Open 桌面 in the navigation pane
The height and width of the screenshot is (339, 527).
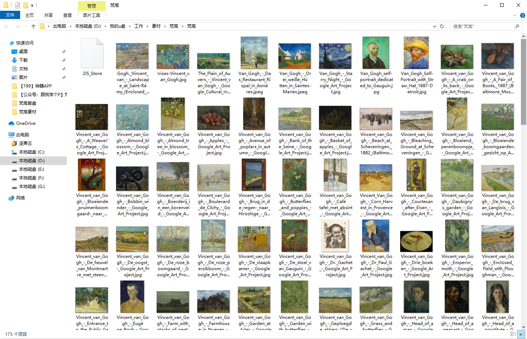coord(19,51)
